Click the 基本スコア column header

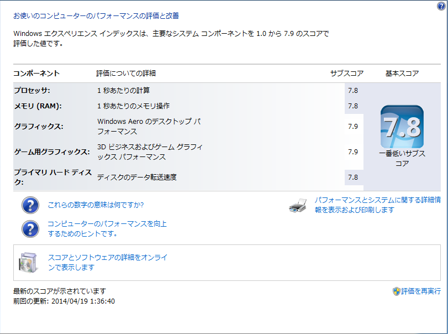pyautogui.click(x=402, y=74)
